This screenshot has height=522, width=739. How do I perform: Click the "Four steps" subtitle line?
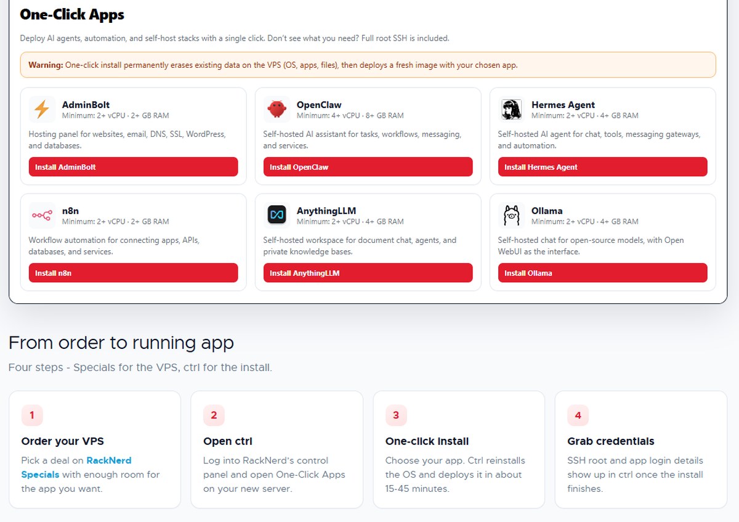coord(140,367)
